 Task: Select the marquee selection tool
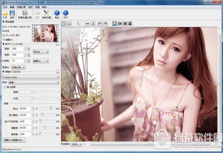tap(69, 23)
